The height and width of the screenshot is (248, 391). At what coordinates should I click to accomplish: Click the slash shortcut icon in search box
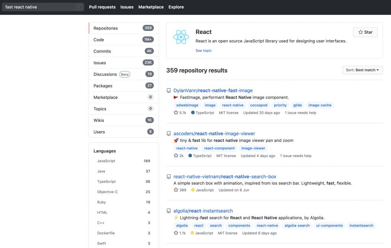79,7
